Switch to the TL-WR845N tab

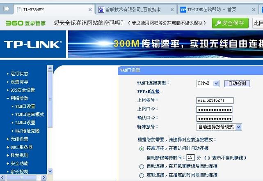[x=54, y=9]
